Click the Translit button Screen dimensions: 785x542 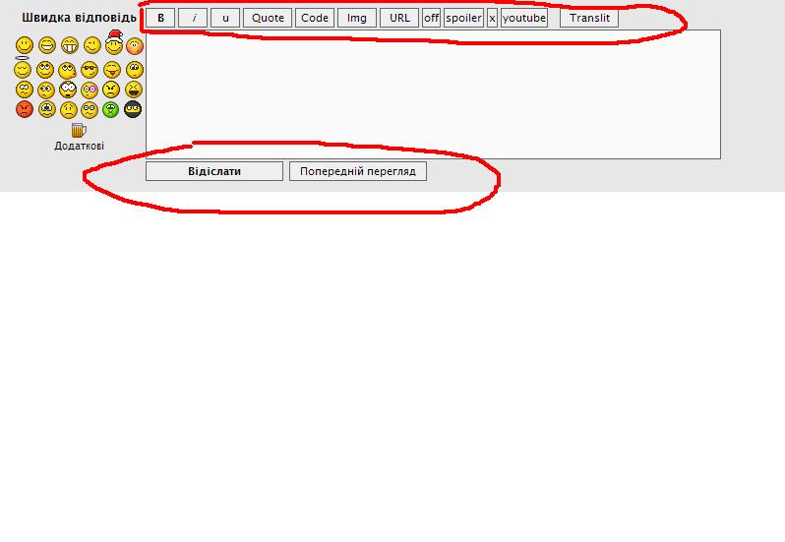click(589, 18)
